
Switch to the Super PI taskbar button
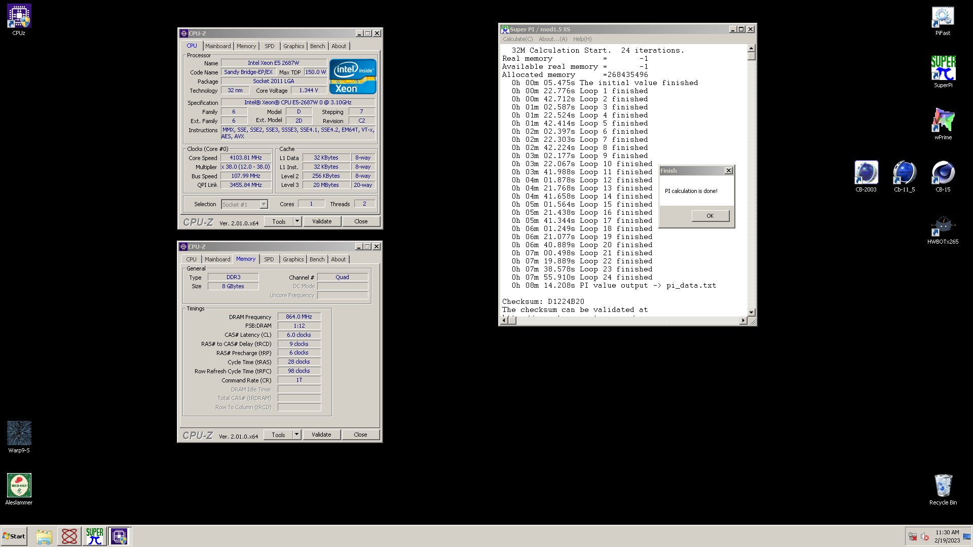coord(95,536)
